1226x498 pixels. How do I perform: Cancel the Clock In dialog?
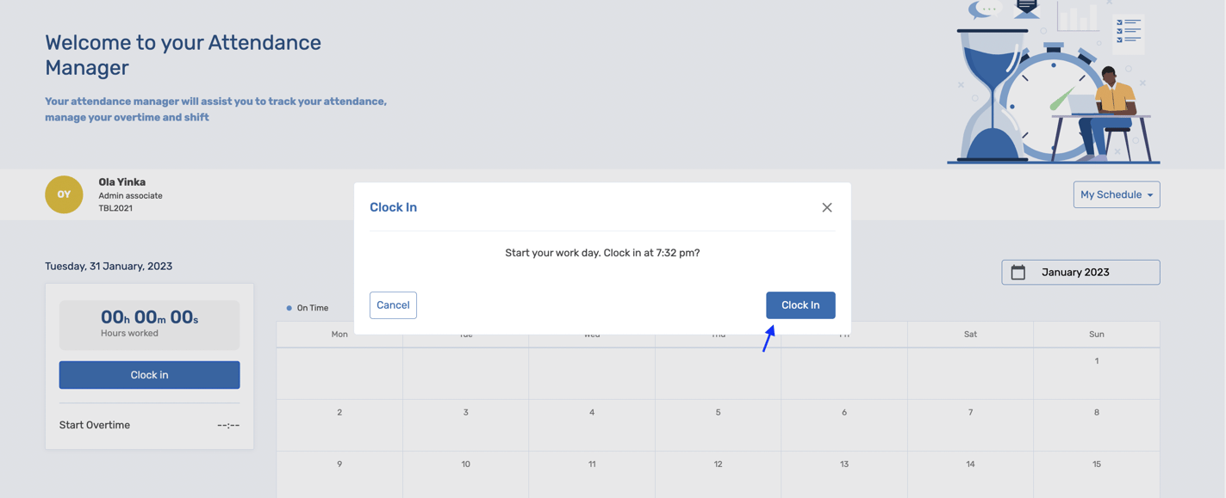coord(393,305)
